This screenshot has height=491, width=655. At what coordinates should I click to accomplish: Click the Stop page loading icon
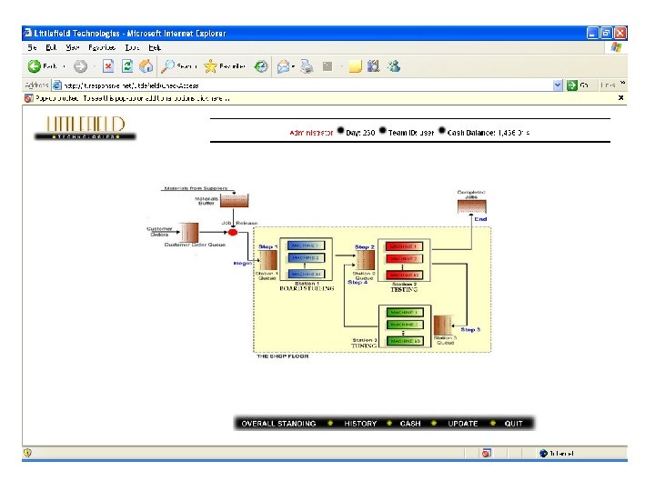[x=108, y=66]
